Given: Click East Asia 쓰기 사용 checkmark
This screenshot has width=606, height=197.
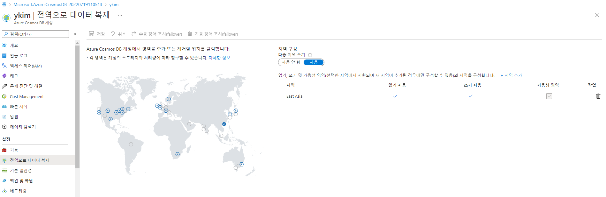Looking at the screenshot, I should (x=471, y=96).
